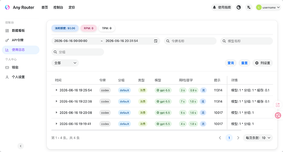Click the 消耗额度 $0.06 badge
This screenshot has height=152, width=283.
click(65, 28)
